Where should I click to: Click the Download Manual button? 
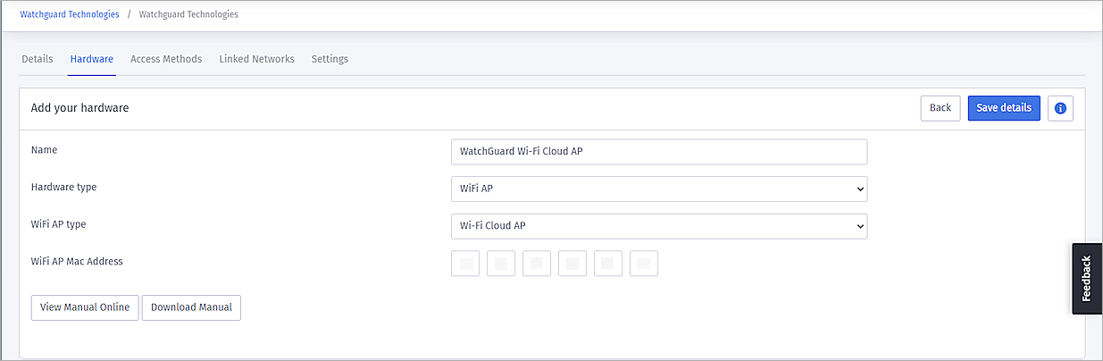pyautogui.click(x=191, y=307)
